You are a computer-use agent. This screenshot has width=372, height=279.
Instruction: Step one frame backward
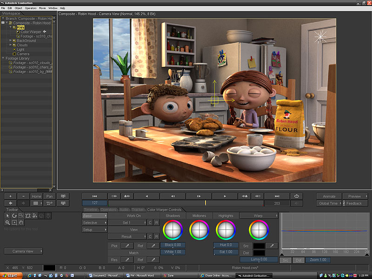coord(173,196)
